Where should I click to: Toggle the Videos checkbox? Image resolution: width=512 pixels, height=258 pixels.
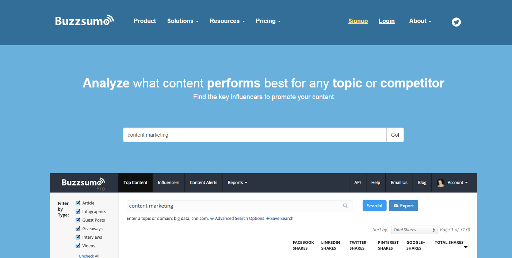point(78,246)
